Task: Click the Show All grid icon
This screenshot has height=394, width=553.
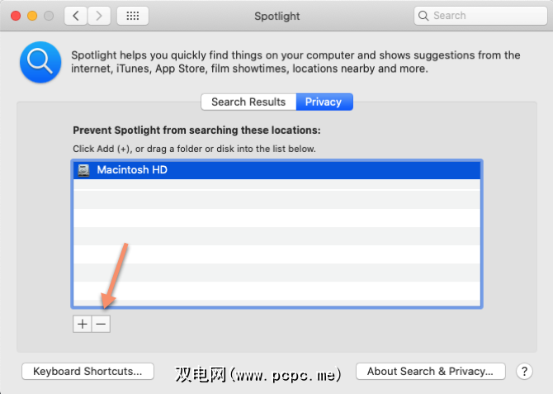Action: click(x=133, y=16)
